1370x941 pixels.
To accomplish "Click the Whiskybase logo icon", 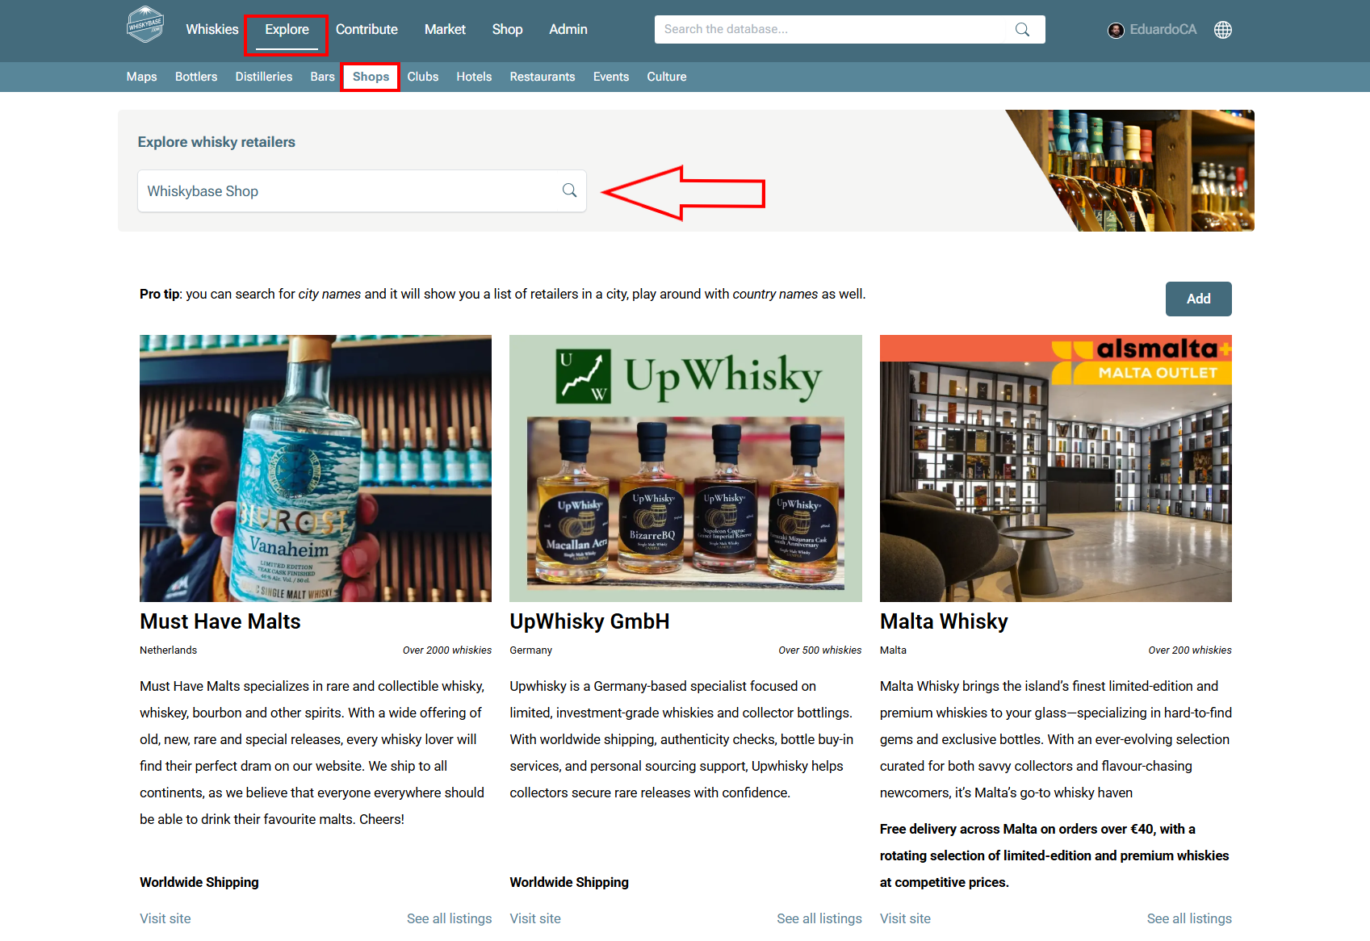I will 145,25.
